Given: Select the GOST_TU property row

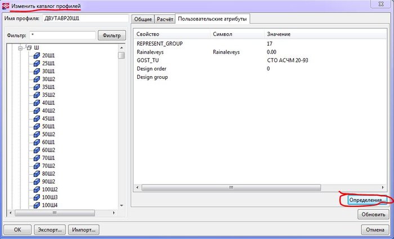Looking at the screenshot, I should coord(260,60).
